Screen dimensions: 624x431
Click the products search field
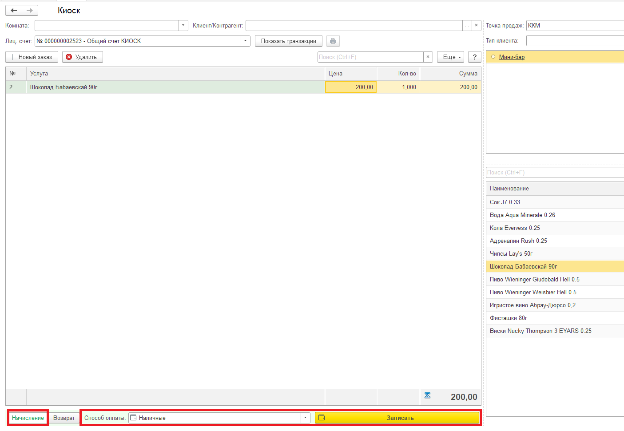point(555,172)
